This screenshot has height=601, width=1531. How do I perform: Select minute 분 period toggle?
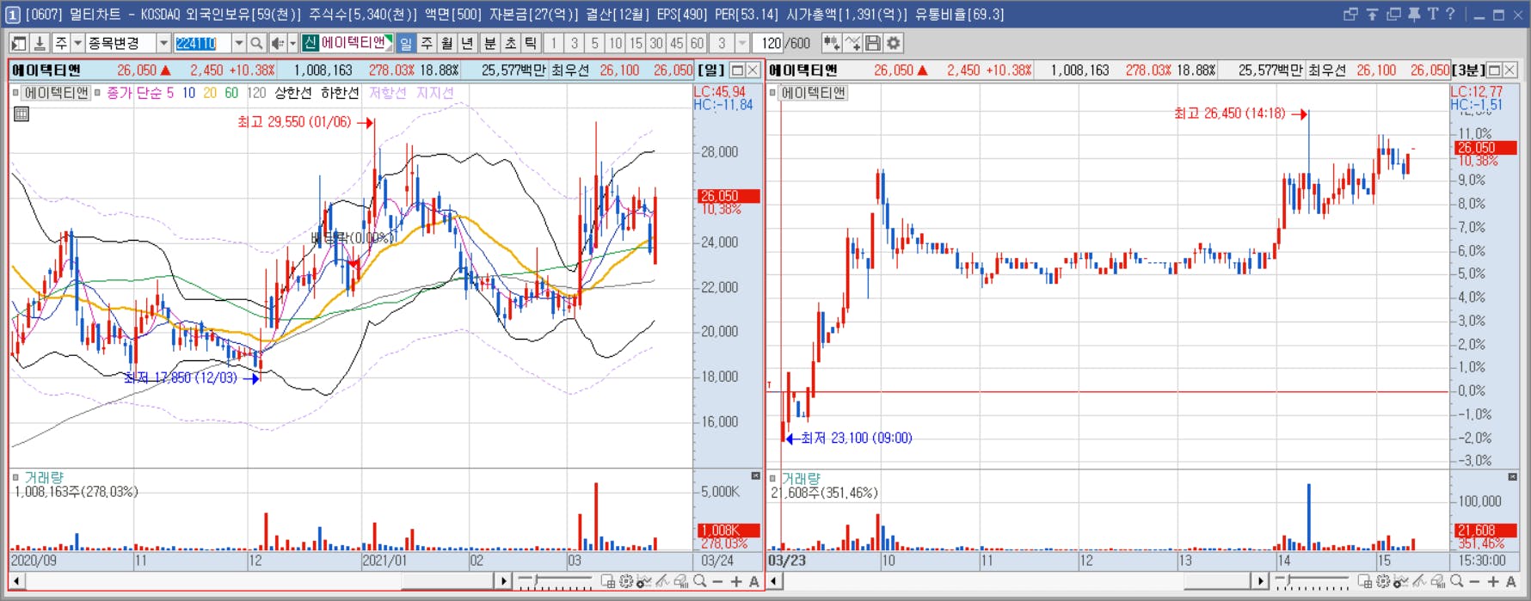tap(489, 43)
